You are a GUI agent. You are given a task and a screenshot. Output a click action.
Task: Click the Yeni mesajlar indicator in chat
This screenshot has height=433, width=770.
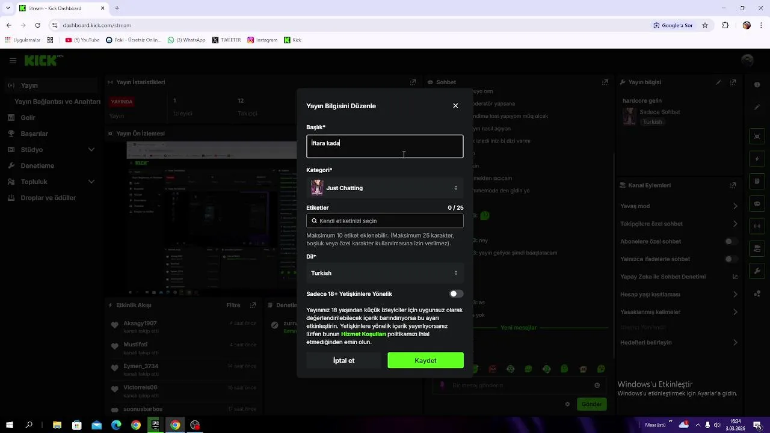(519, 328)
